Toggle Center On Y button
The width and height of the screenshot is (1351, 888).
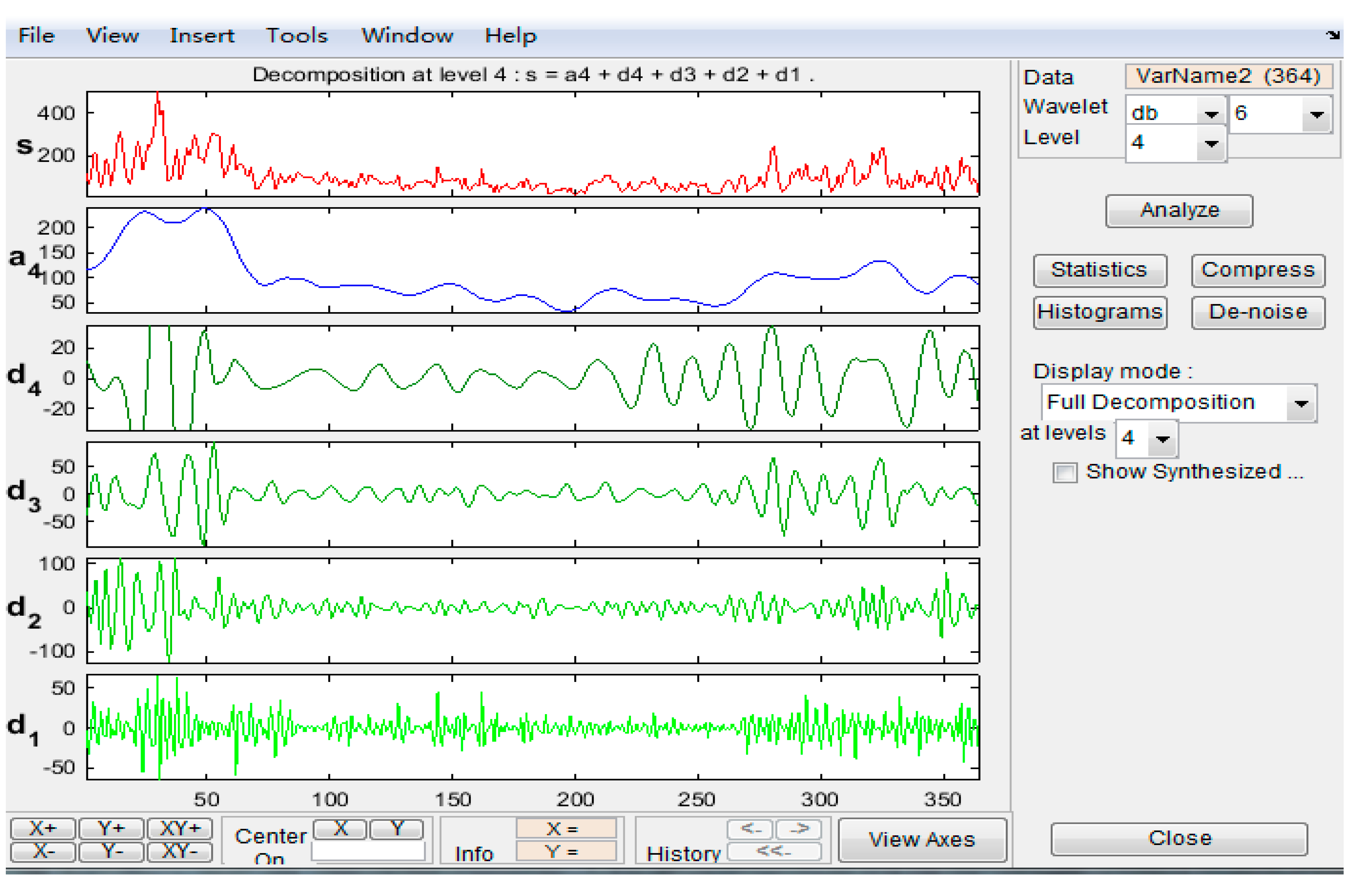coord(396,829)
